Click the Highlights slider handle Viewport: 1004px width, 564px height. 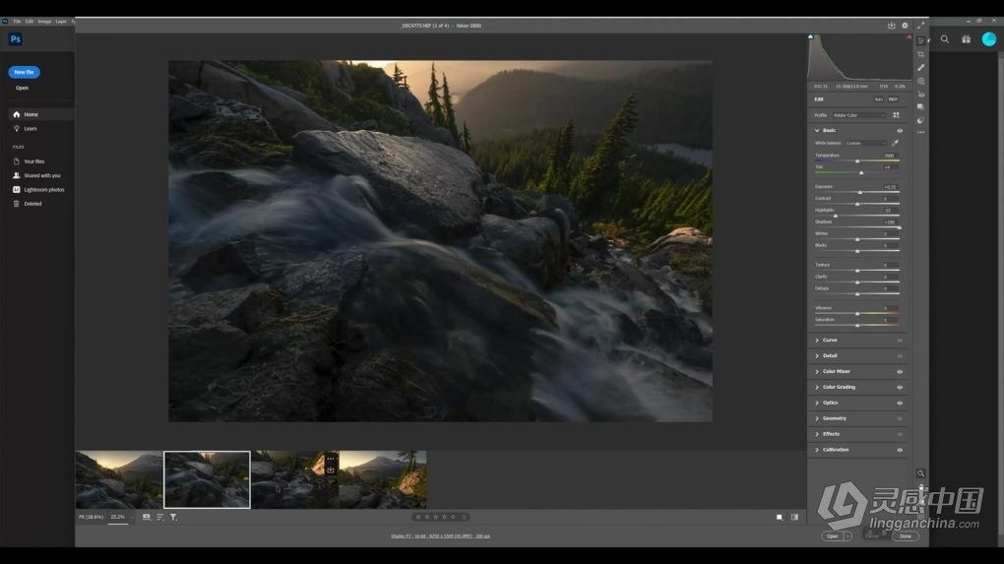836,216
